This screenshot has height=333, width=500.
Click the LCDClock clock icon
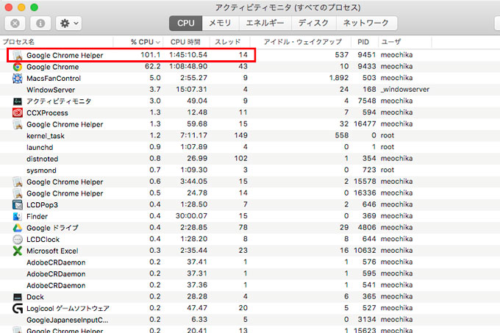pyautogui.click(x=18, y=240)
